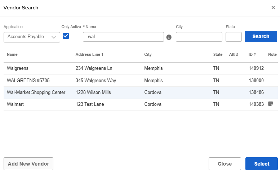The image size is (280, 176).
Task: Sort by Address Line 1 column header
Action: (89, 54)
